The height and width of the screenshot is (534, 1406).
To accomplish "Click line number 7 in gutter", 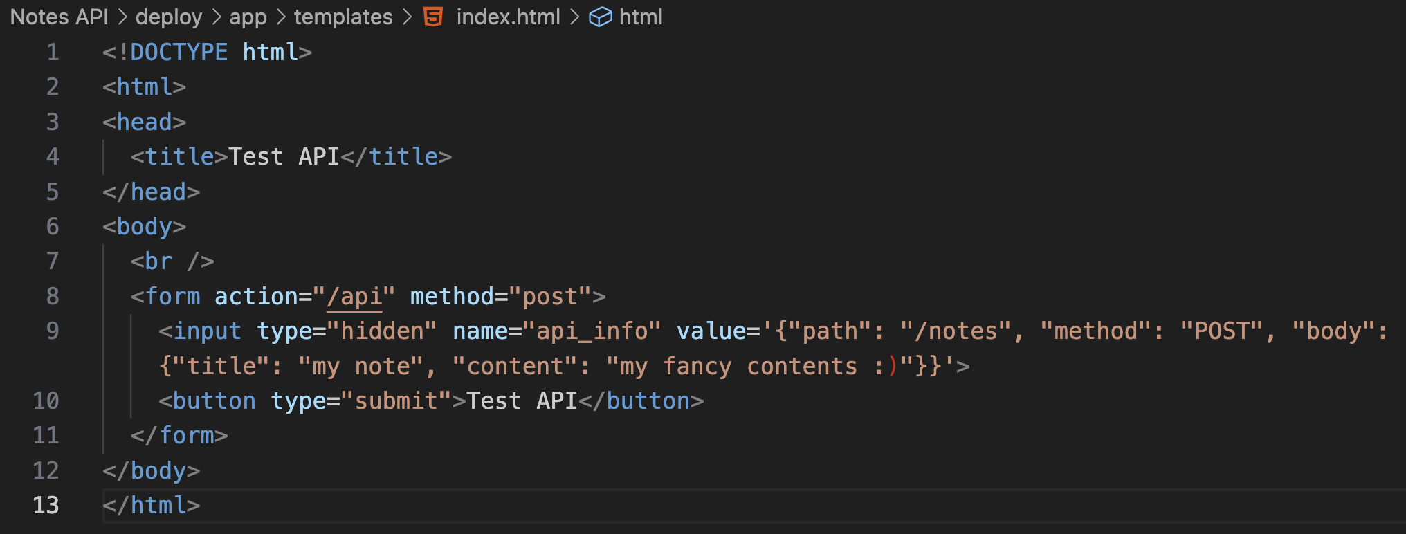I will click(x=53, y=261).
